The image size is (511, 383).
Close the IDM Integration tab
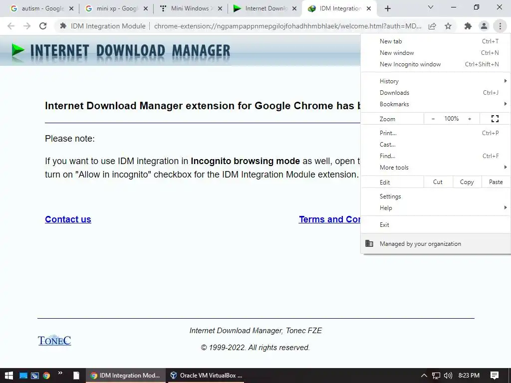pyautogui.click(x=369, y=8)
